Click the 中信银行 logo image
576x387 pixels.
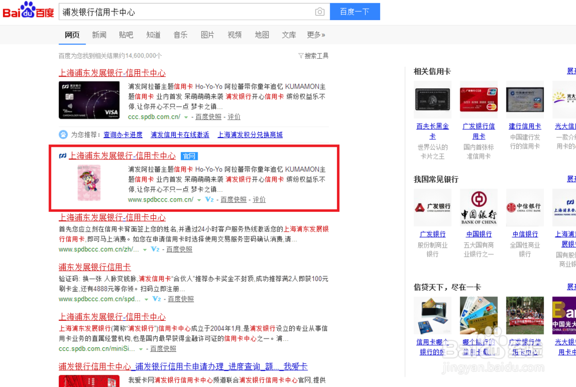click(x=525, y=207)
